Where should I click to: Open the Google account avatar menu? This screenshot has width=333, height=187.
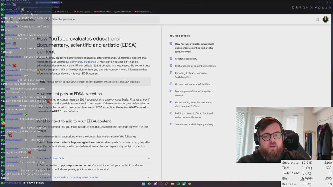pos(325,19)
